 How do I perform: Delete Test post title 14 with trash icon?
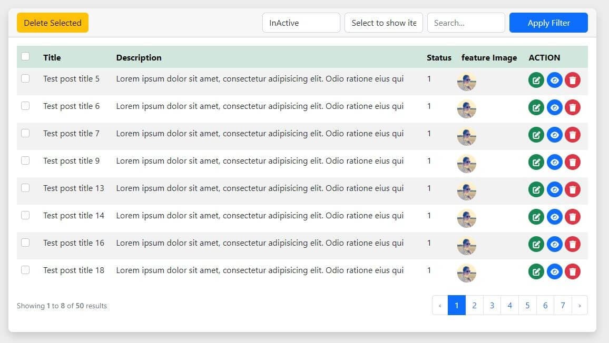(x=573, y=216)
